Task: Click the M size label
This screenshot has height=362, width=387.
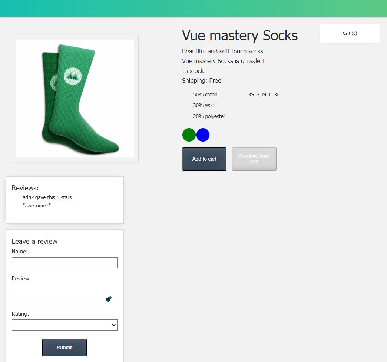Action: click(264, 94)
